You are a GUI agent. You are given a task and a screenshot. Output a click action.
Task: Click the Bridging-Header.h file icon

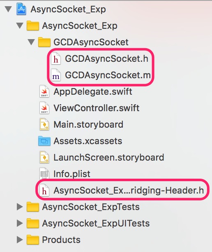pos(44,190)
